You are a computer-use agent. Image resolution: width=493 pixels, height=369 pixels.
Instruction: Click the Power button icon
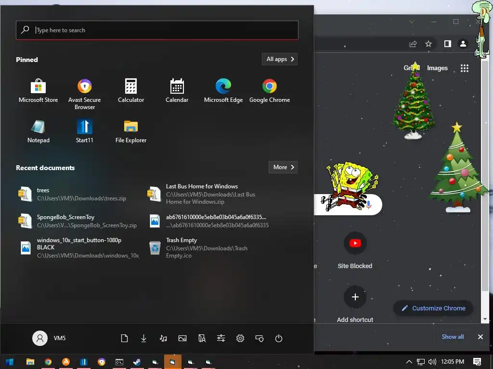pos(279,338)
